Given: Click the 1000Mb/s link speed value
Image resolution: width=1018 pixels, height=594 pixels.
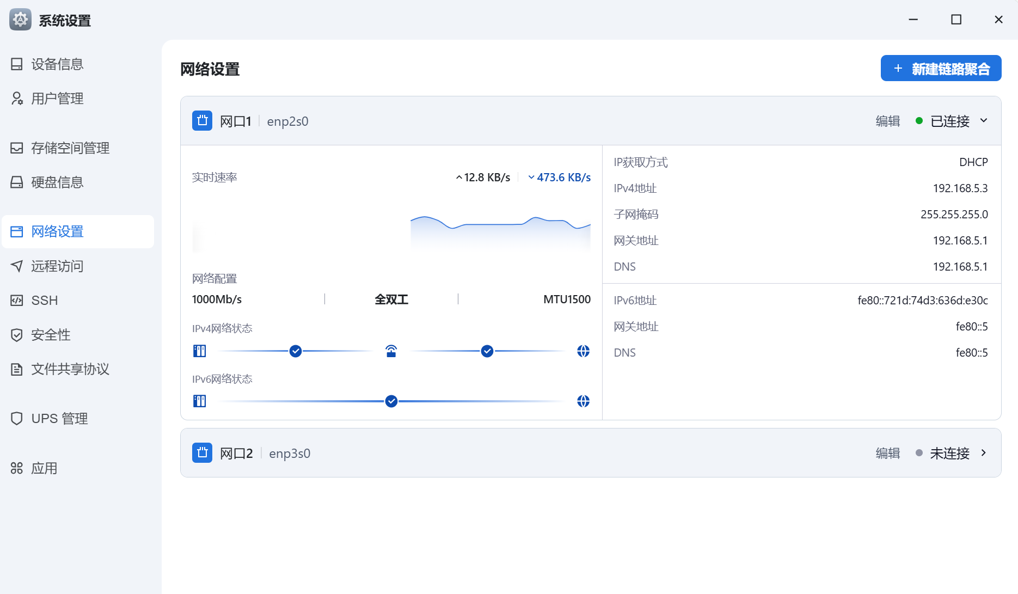Looking at the screenshot, I should point(217,299).
